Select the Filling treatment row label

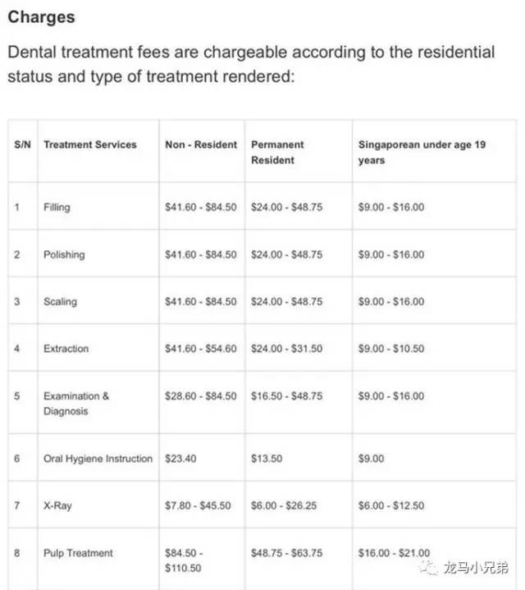[57, 208]
